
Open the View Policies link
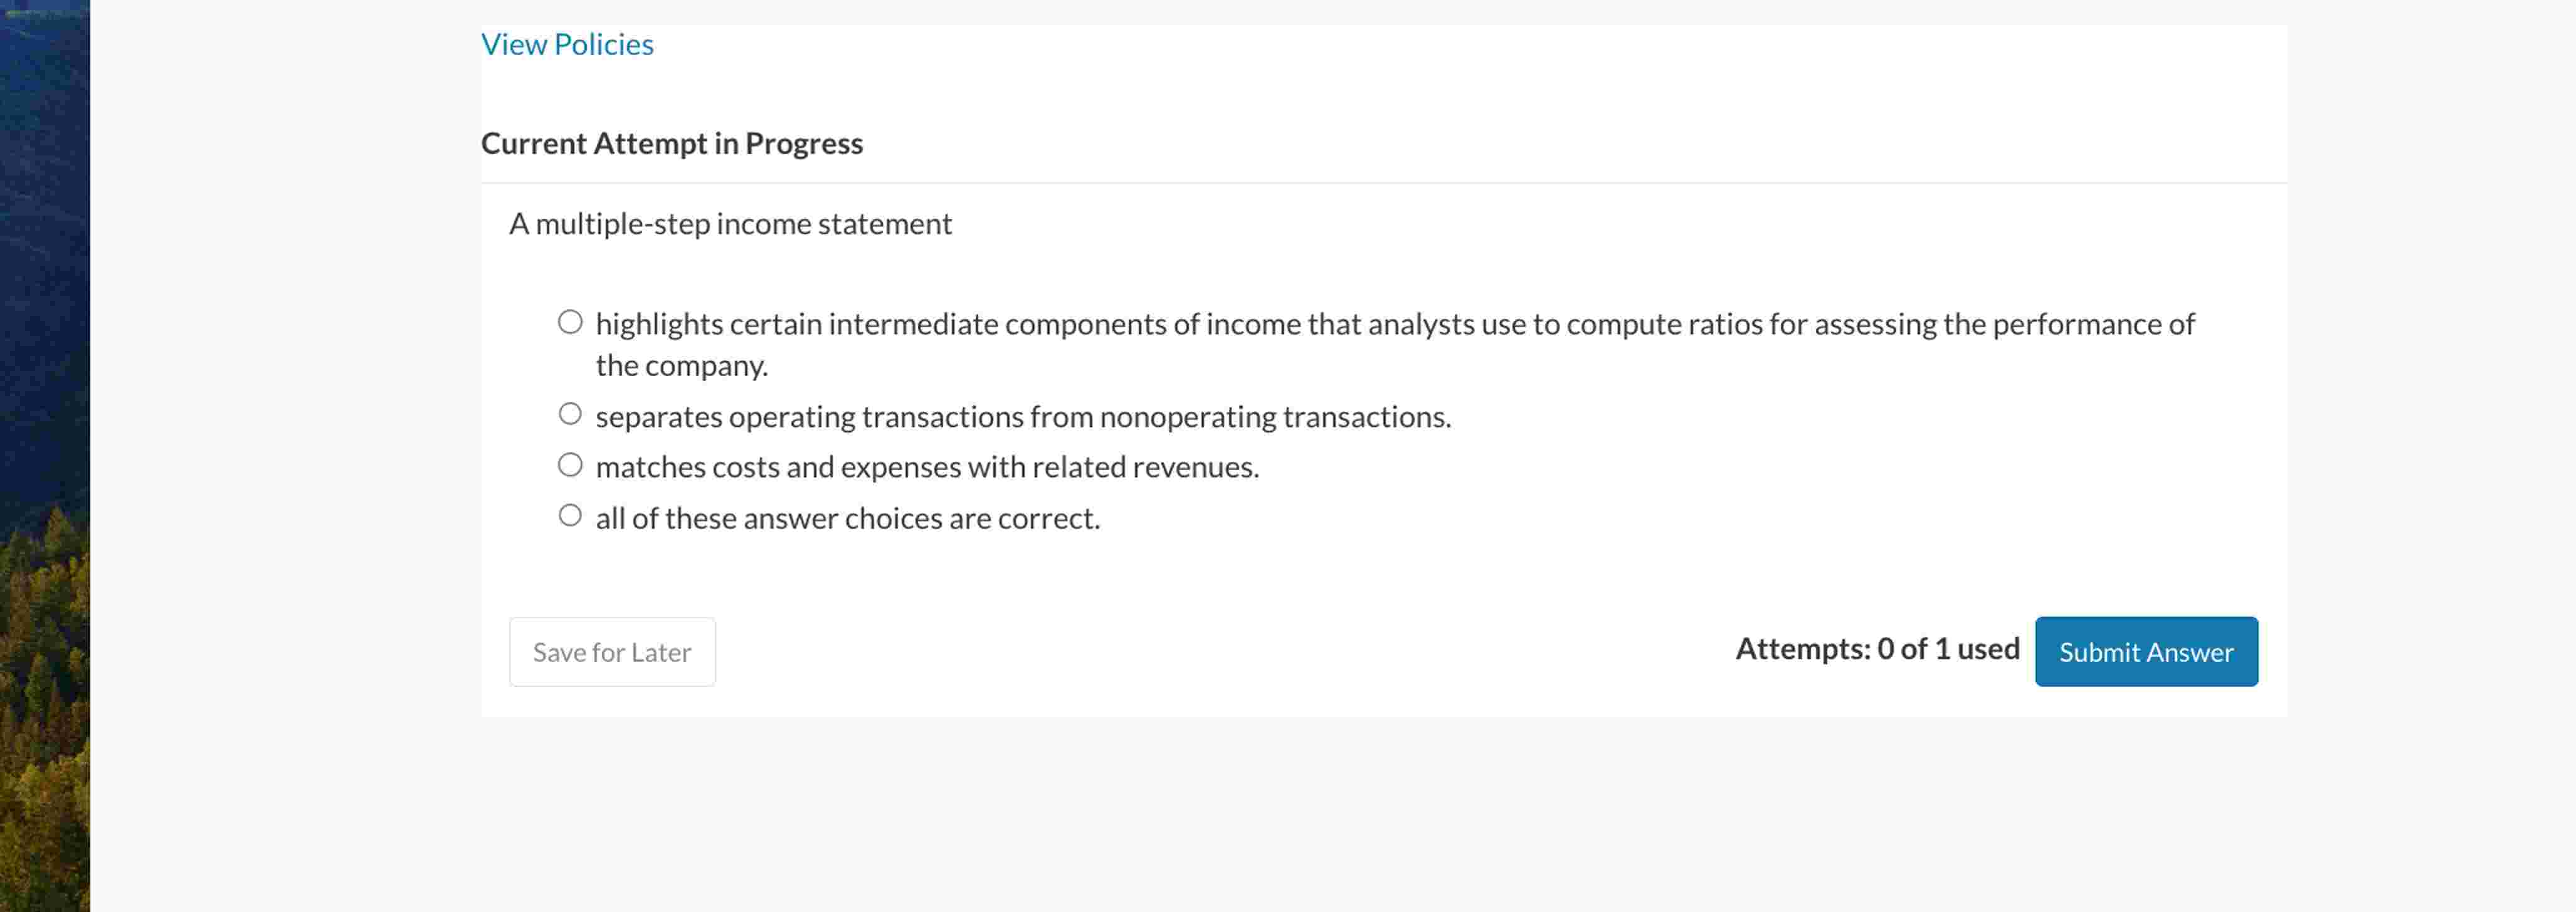tap(566, 44)
